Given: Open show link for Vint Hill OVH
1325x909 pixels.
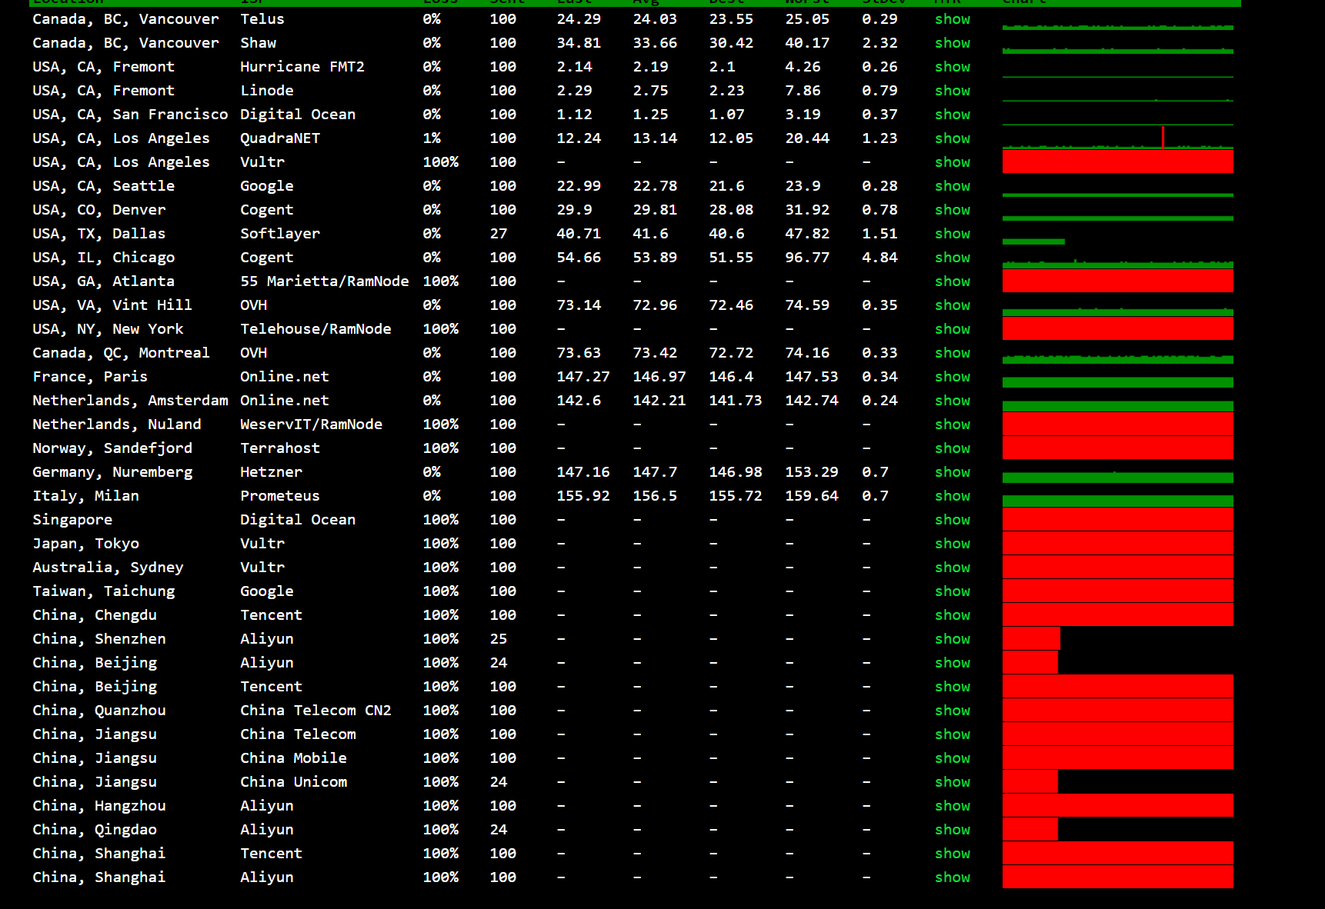Looking at the screenshot, I should (x=952, y=305).
